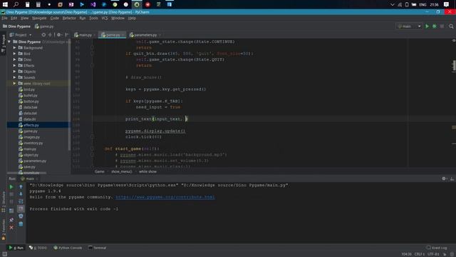
Task: Hide the Project panel with the hide icon
Action: pos(66,35)
